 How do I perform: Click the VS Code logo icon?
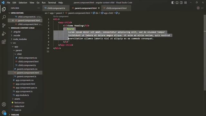(3, 3)
